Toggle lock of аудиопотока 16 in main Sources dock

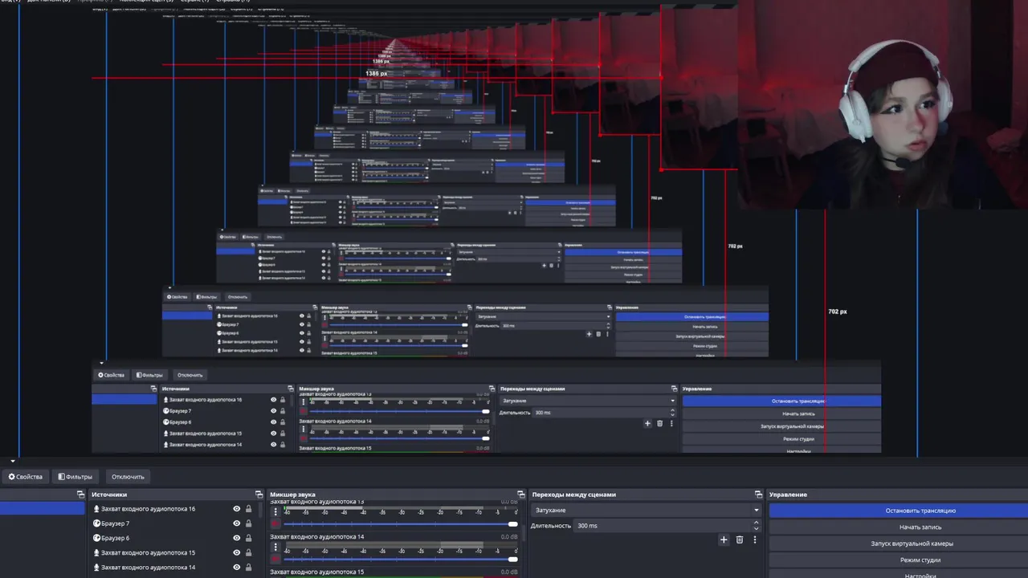248,509
